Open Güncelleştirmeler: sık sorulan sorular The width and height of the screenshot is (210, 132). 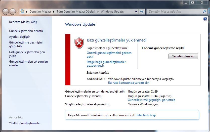[x=28, y=63]
